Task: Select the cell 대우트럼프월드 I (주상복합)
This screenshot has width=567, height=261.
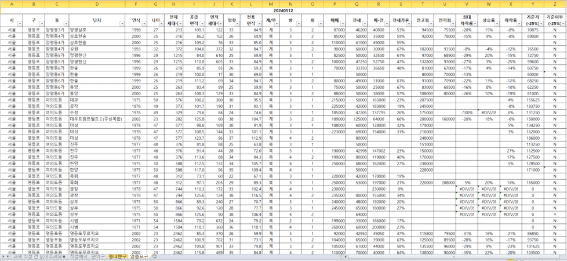Action: pyautogui.click(x=97, y=119)
